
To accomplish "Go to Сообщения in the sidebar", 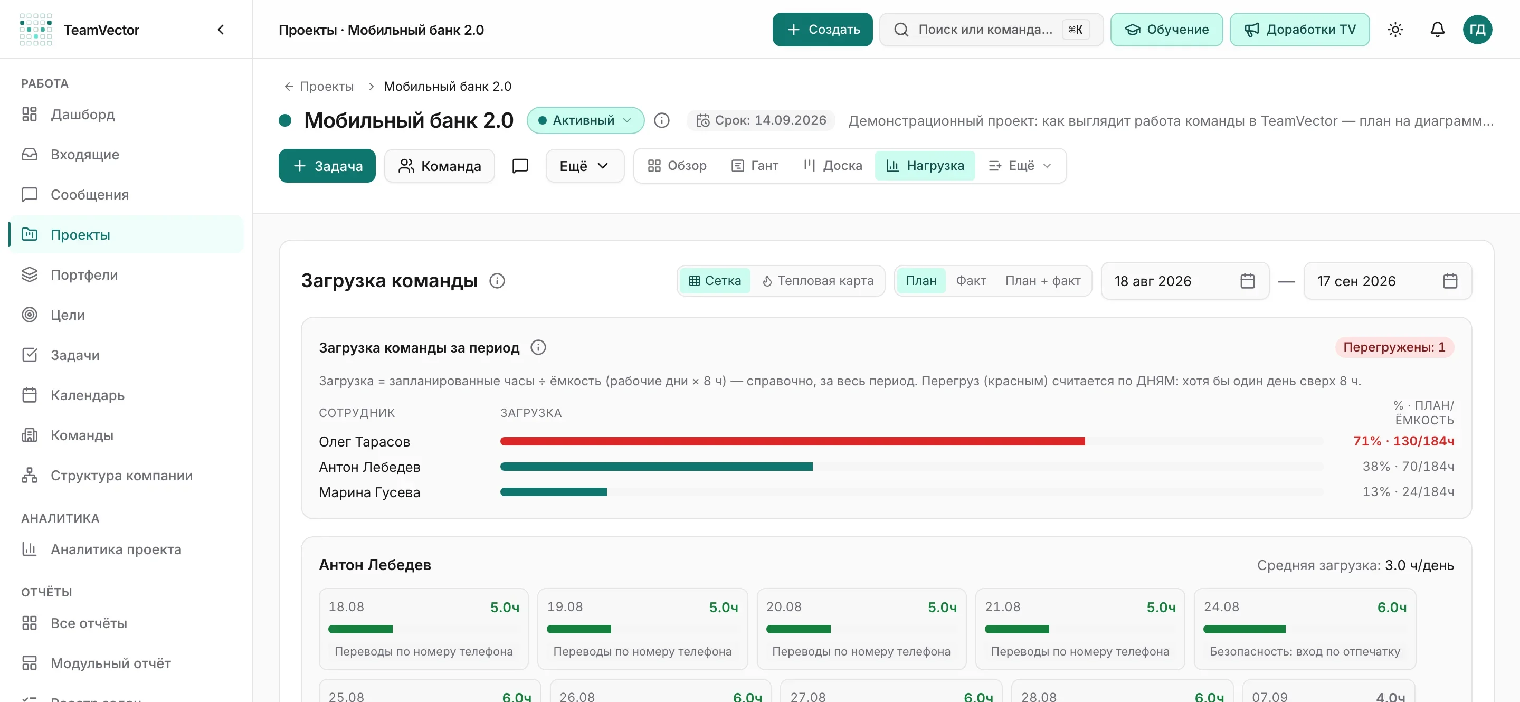I will (x=126, y=194).
